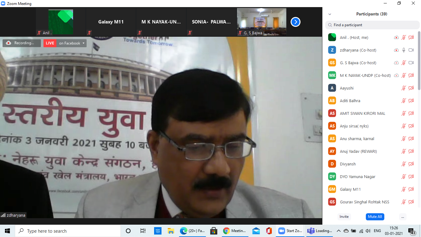The width and height of the screenshot is (421, 237).
Task: Click the Invite button
Action: click(x=344, y=217)
